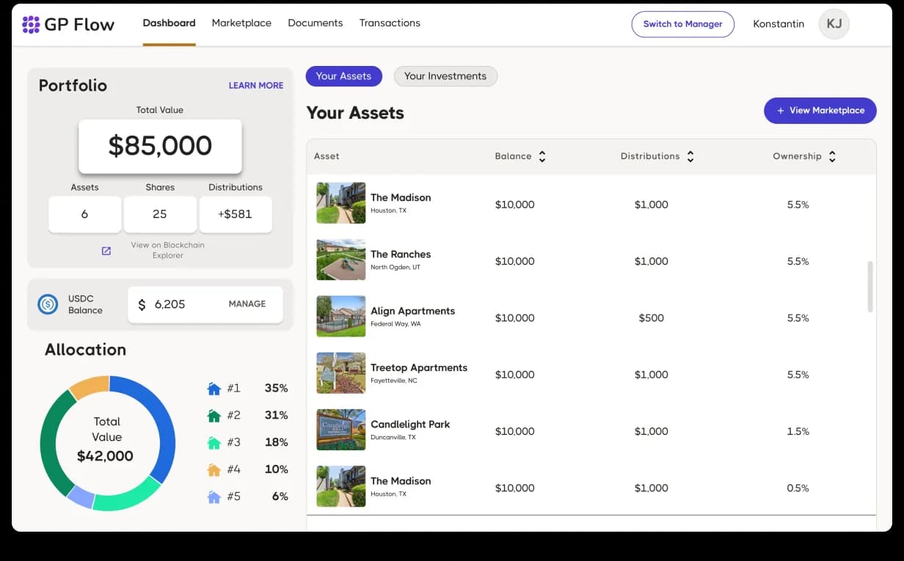The height and width of the screenshot is (561, 904).
Task: Click the Switch to Manager button
Action: (x=683, y=24)
